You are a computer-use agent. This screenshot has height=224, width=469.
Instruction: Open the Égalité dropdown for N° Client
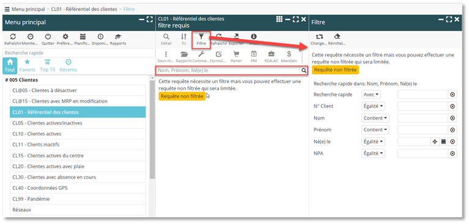[373, 106]
